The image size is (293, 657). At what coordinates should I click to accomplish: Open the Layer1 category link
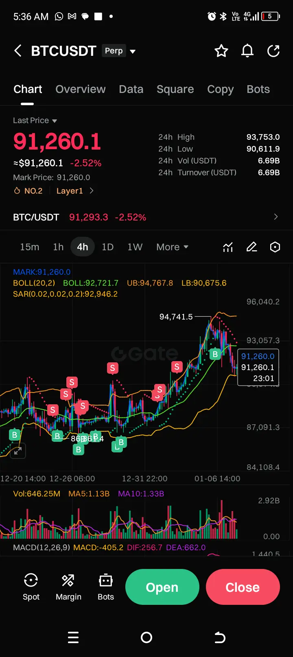point(70,191)
